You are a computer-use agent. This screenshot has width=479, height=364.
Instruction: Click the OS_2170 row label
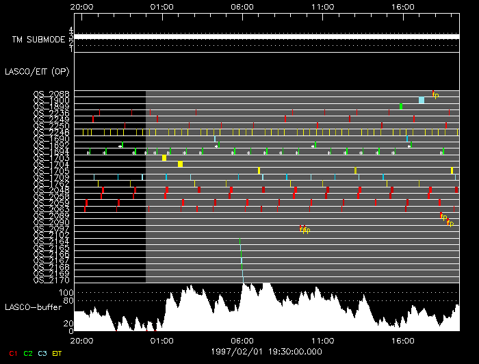coord(51,280)
